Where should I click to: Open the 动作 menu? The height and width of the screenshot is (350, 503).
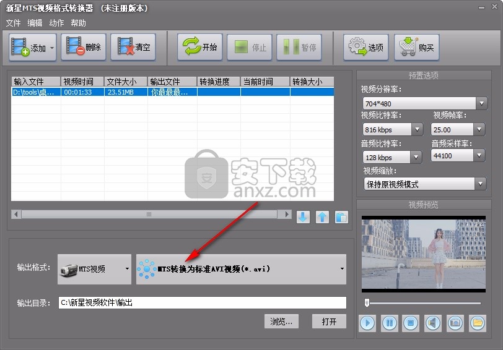56,23
